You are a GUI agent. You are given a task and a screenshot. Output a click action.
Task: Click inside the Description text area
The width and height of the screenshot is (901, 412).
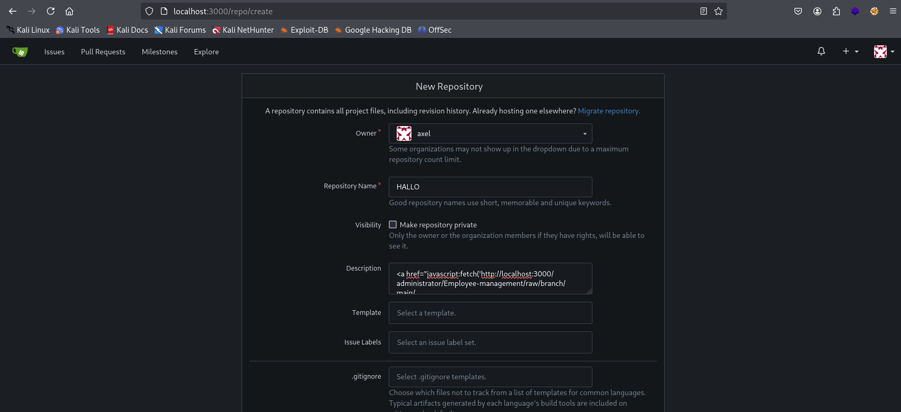491,279
